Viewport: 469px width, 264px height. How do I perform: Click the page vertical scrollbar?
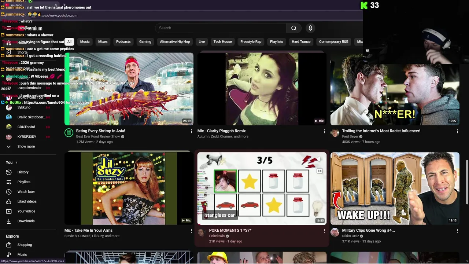[467, 182]
